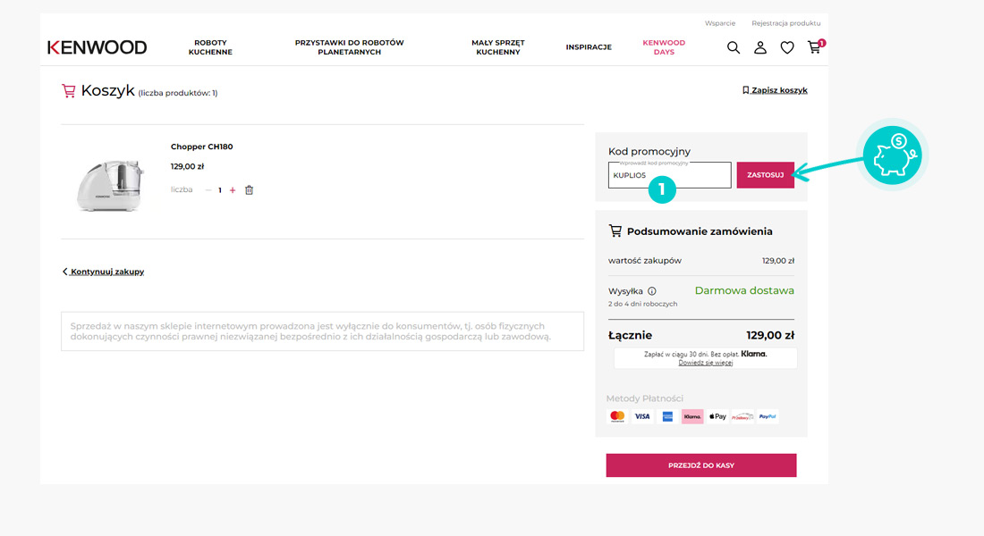This screenshot has height=536, width=984.
Task: Select the Apple Pay payment icon
Action: (717, 416)
